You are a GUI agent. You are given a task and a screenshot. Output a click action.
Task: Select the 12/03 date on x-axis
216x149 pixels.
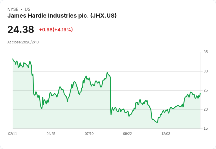[x=166, y=134]
